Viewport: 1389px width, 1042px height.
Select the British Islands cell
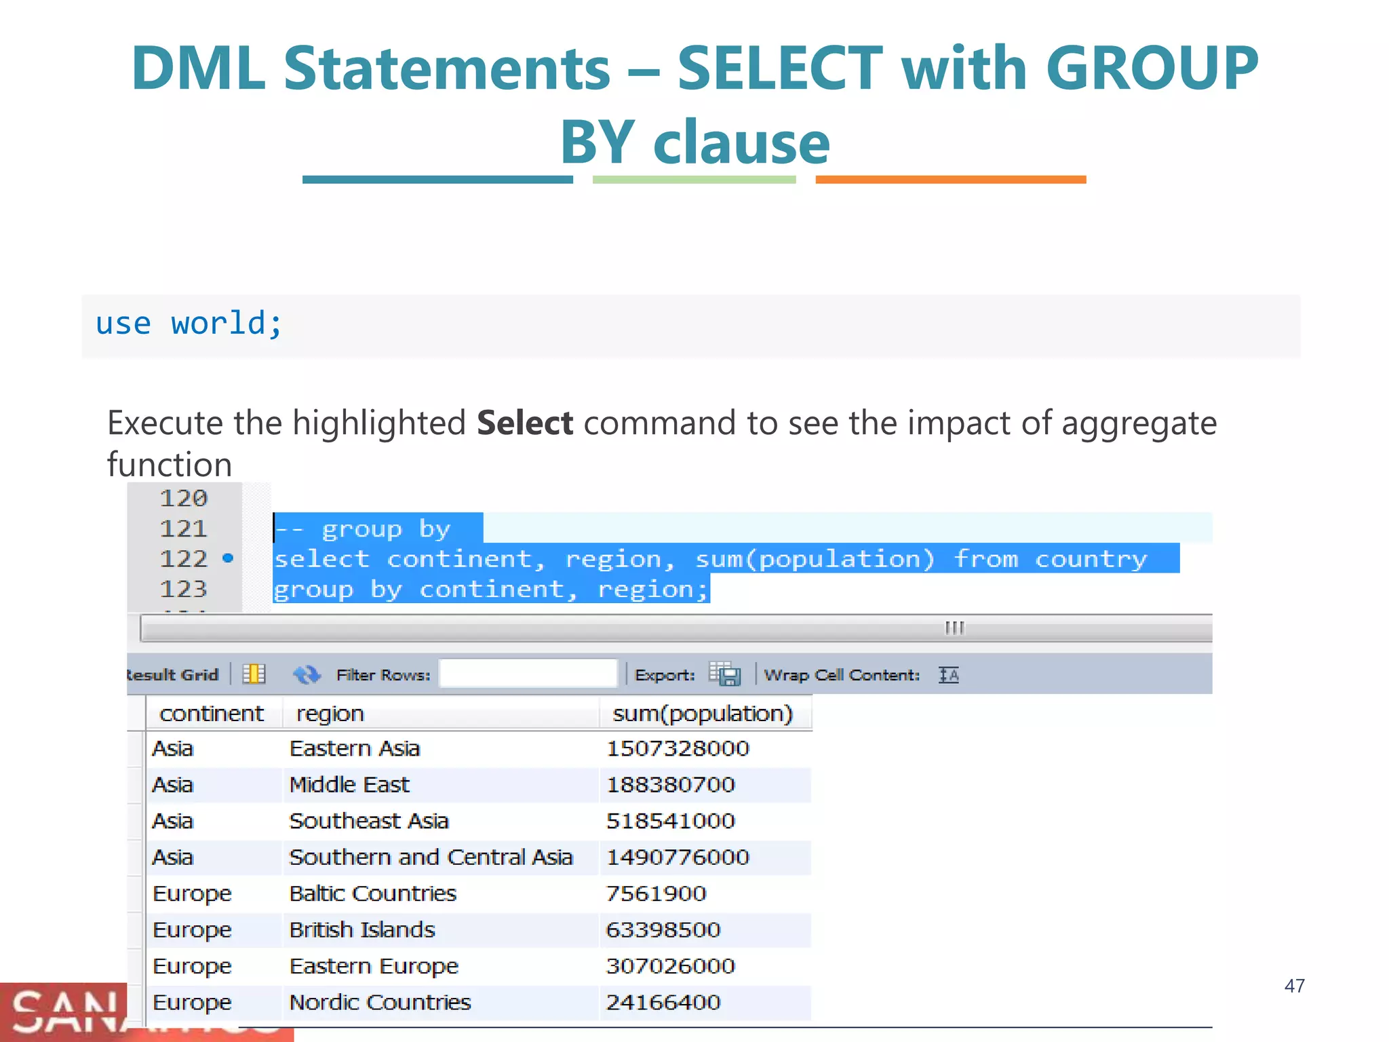[440, 930]
